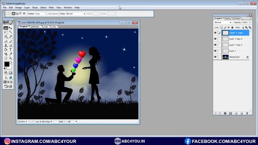This screenshot has height=145, width=258.
Task: Click the Unify layer style icon
Action: pos(250,27)
